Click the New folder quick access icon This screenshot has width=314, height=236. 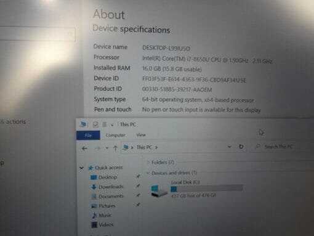(x=105, y=124)
